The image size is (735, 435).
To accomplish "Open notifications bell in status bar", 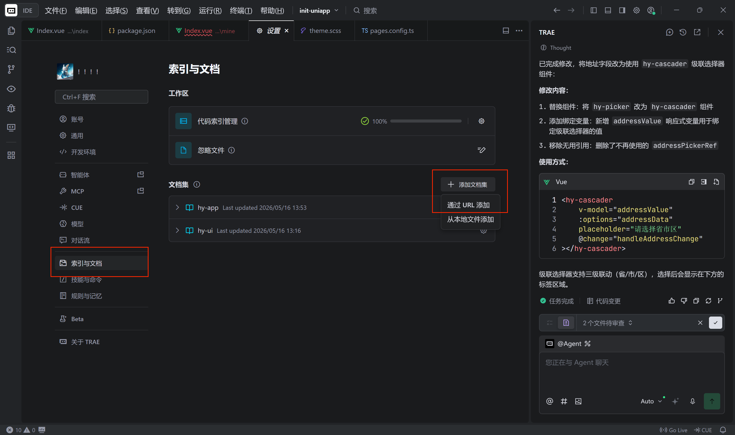I will pyautogui.click(x=723, y=430).
